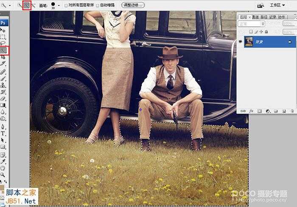The height and width of the screenshot is (207, 297).
Task: Hide the 背景 layer via eye icon
Action: (x=241, y=41)
